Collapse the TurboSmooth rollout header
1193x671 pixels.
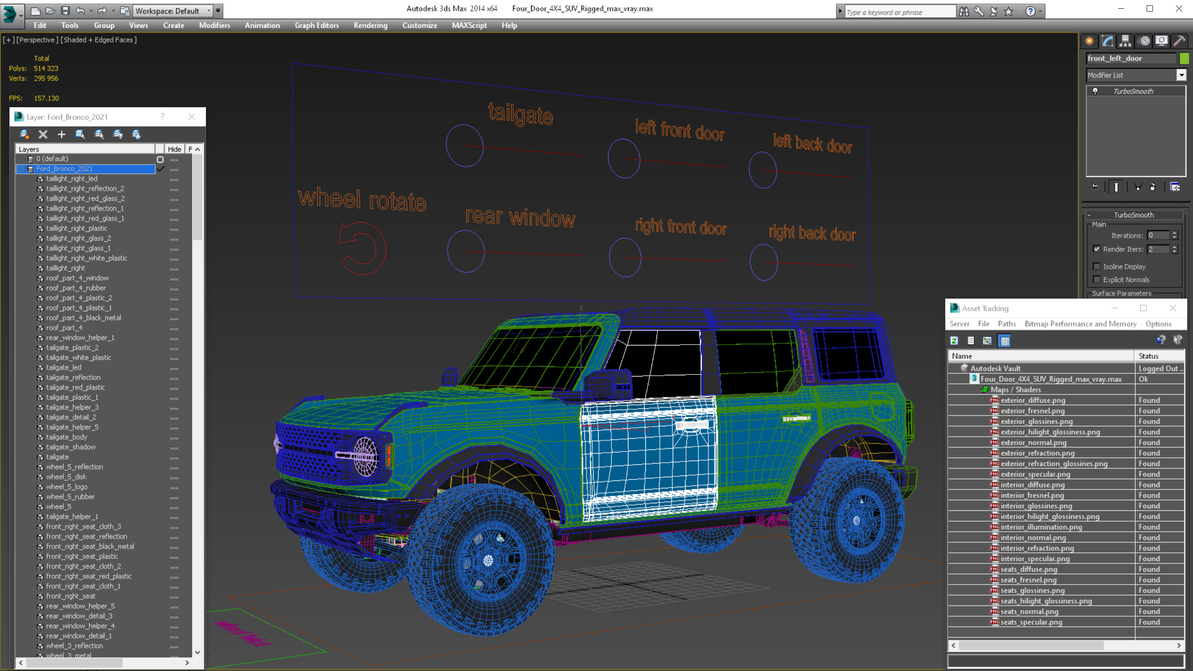[x=1134, y=215]
